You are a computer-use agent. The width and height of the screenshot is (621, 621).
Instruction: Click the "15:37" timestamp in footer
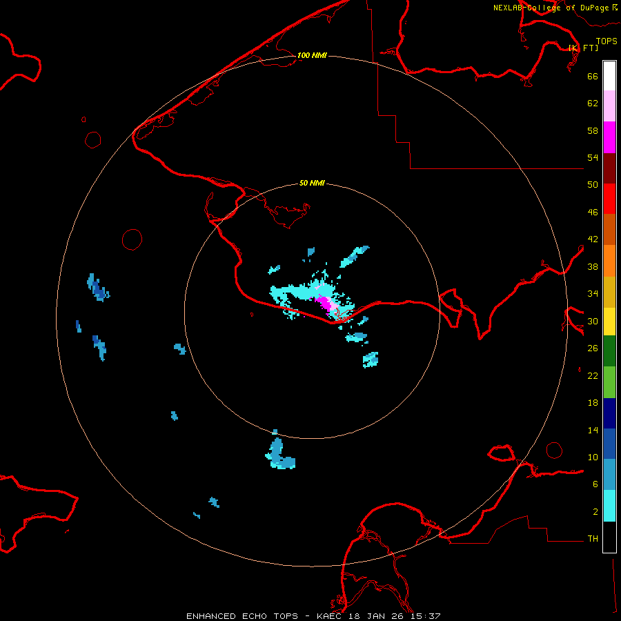tap(426, 616)
